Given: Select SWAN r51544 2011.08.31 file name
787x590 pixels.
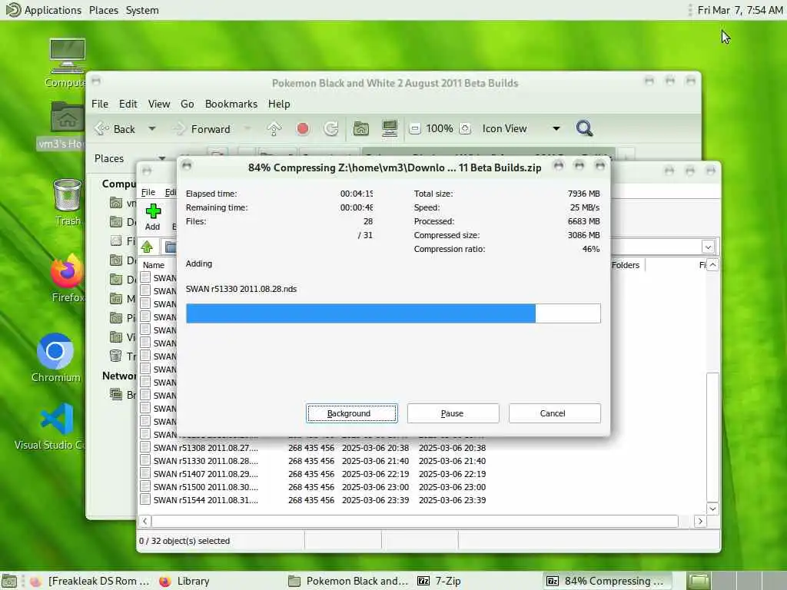Looking at the screenshot, I should 206,499.
